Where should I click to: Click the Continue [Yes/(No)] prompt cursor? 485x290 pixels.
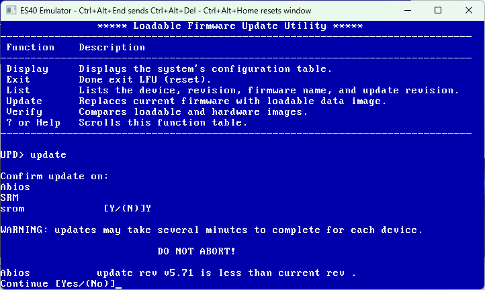[118, 284]
